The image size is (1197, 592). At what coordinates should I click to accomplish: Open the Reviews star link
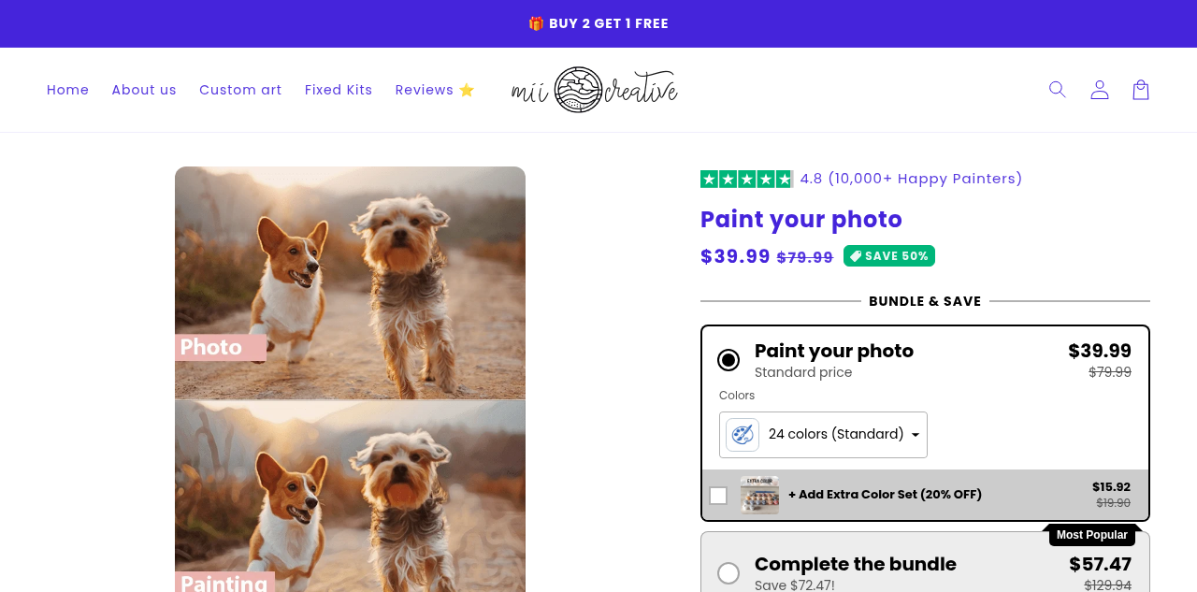[x=435, y=90]
